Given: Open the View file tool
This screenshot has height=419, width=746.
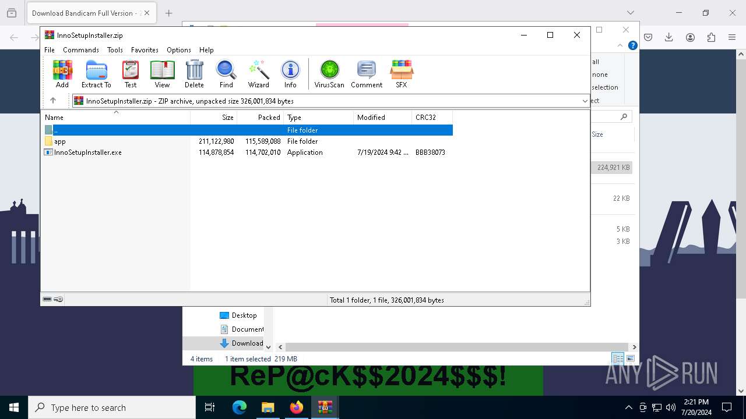Looking at the screenshot, I should coord(162,74).
